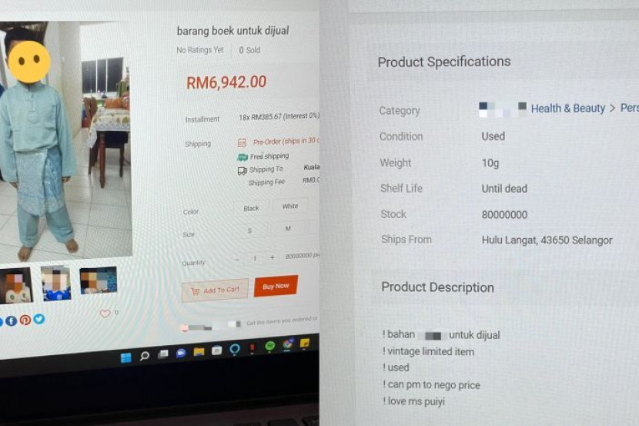Share listing on Twitter icon
Image resolution: width=639 pixels, height=426 pixels.
(x=39, y=319)
